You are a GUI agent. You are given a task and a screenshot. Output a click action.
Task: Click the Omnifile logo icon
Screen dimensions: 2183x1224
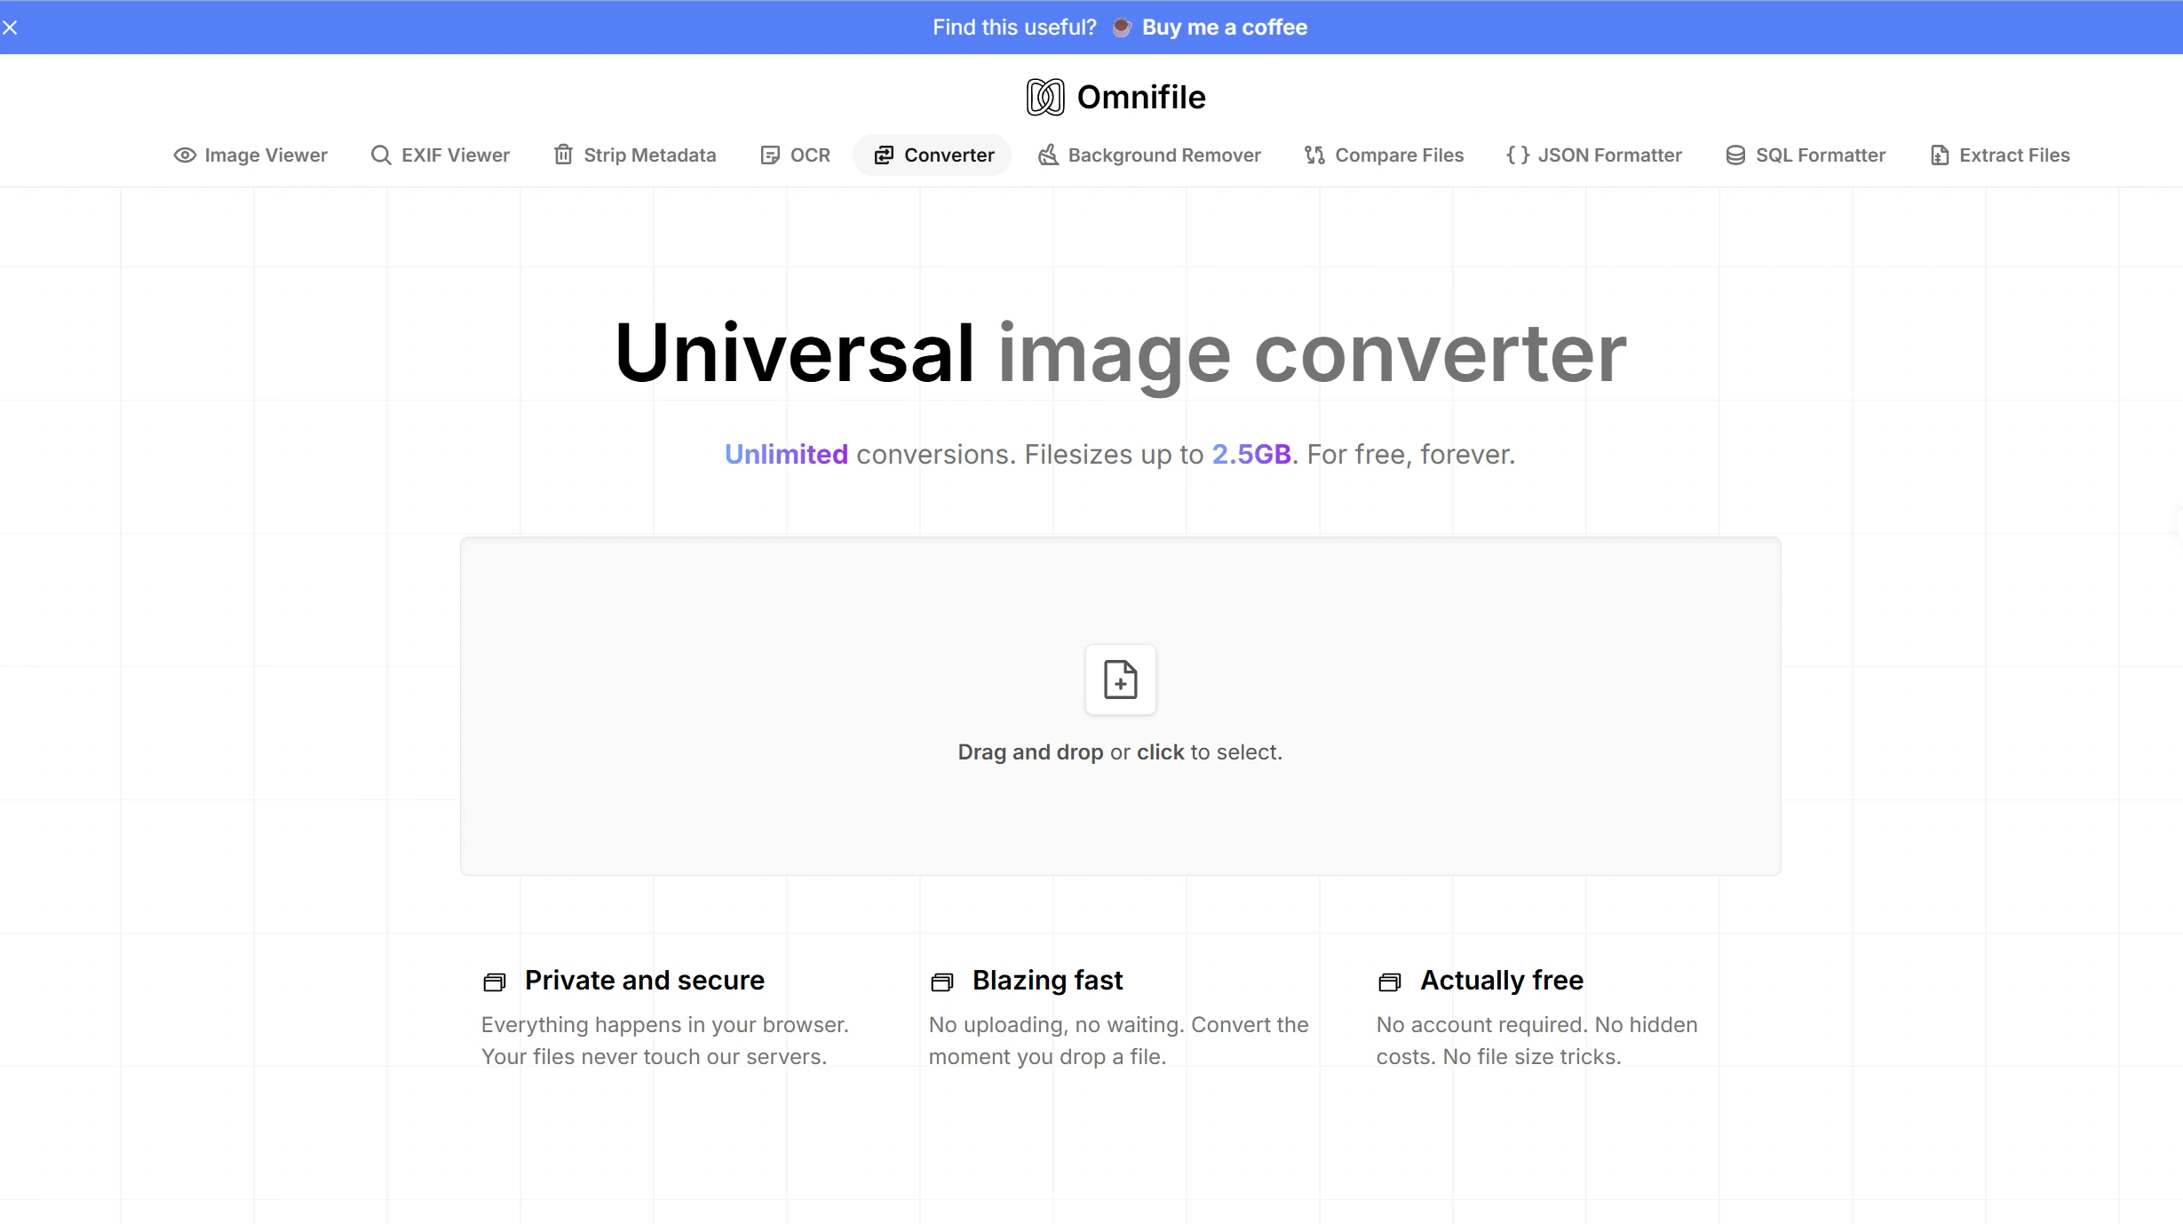point(1045,97)
